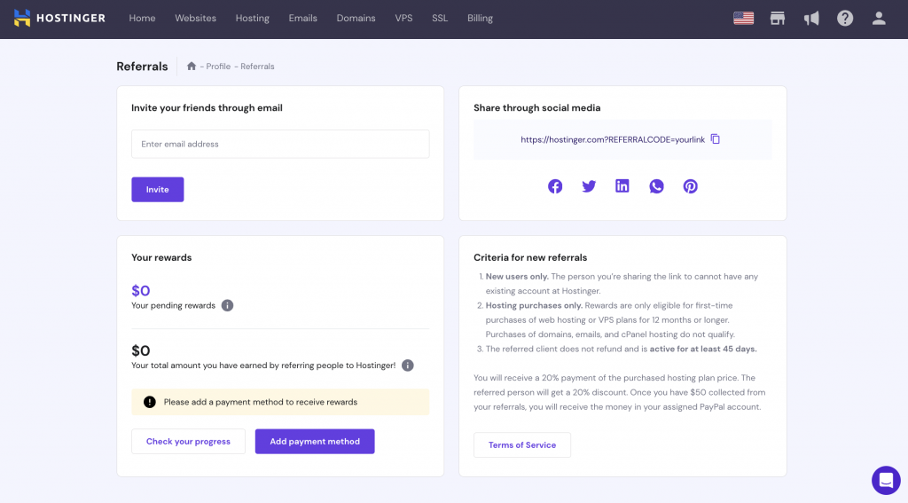908x503 pixels.
Task: Share referral link on Facebook
Action: 555,186
